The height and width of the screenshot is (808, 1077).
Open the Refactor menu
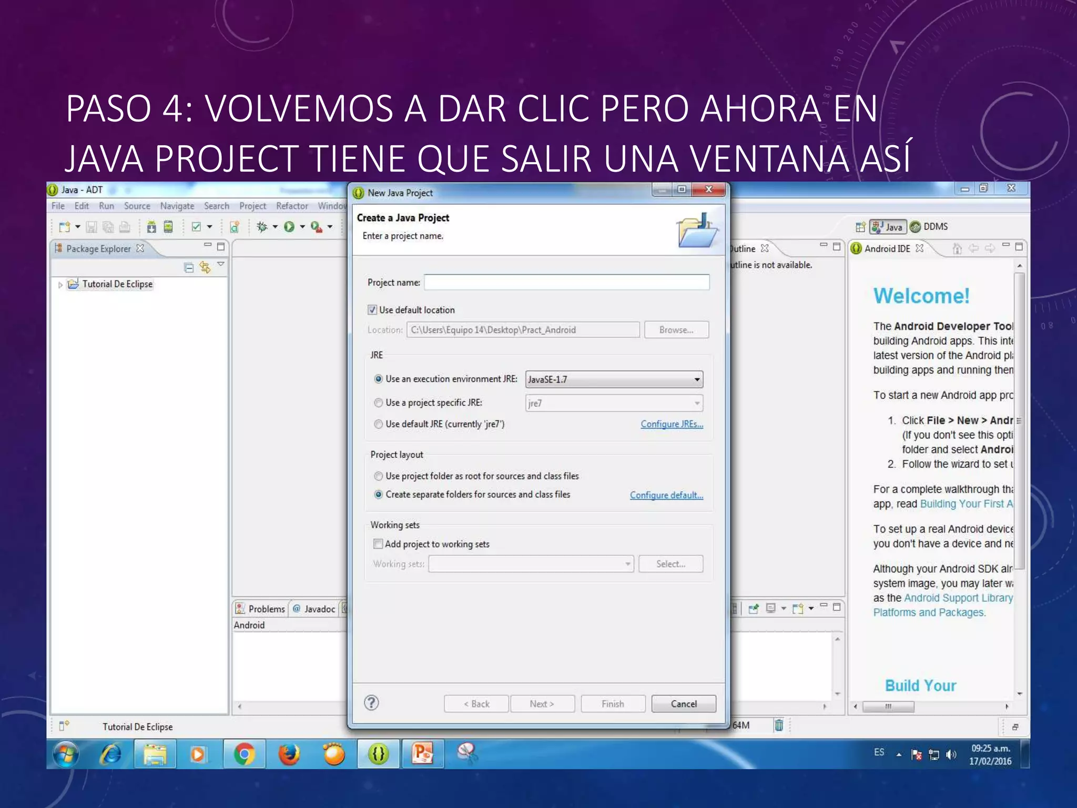[292, 206]
